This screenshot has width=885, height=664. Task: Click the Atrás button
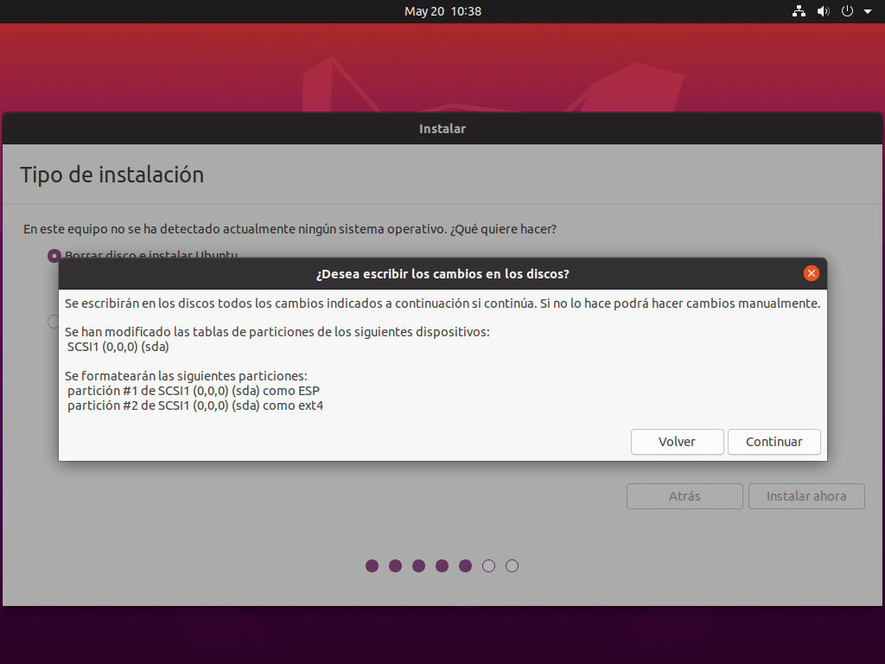[684, 496]
